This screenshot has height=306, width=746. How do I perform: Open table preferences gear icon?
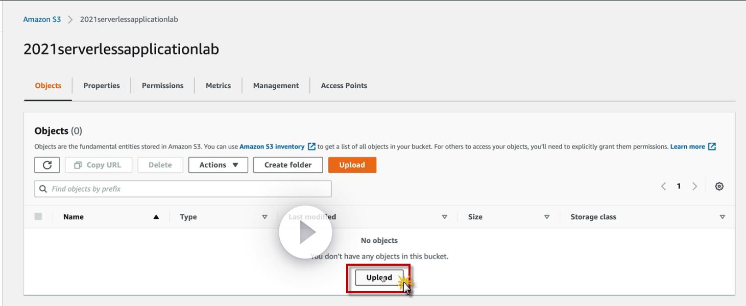[719, 186]
